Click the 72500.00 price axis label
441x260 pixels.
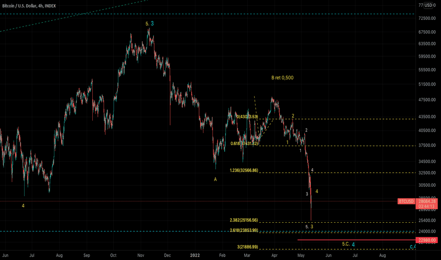click(x=427, y=18)
